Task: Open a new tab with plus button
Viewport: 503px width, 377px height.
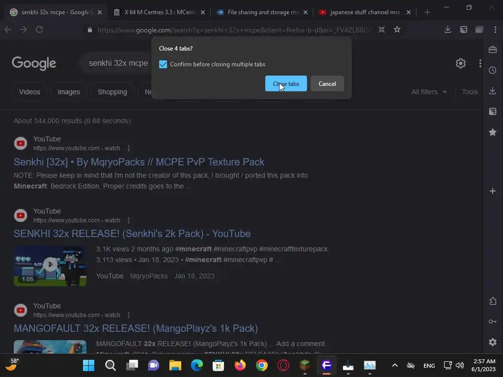Action: tap(427, 12)
